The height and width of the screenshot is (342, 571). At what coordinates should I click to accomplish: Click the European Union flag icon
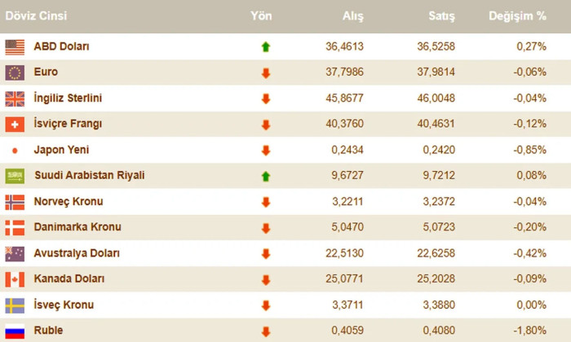tap(15, 72)
